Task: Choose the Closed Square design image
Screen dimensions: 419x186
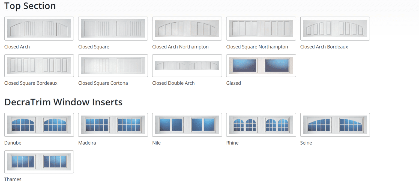Action: (x=113, y=29)
